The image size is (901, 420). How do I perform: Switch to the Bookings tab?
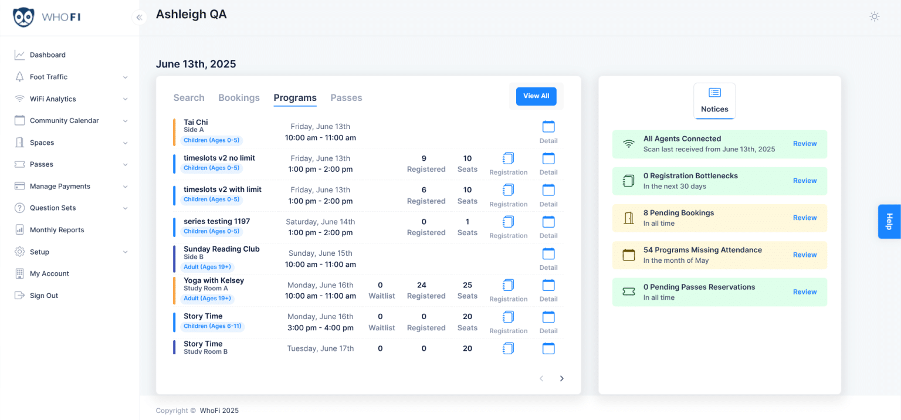pos(239,97)
